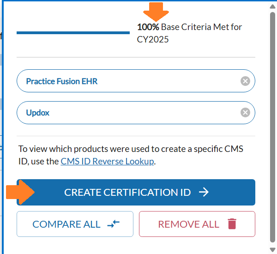Viewport: 277px width, 254px height.
Task: Open the Practice Fusion EHR product name
Action: click(x=62, y=81)
